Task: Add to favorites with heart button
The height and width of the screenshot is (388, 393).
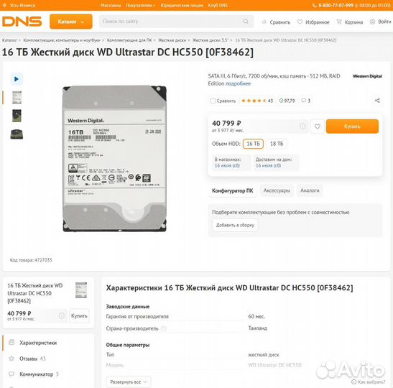Action: 318,126
